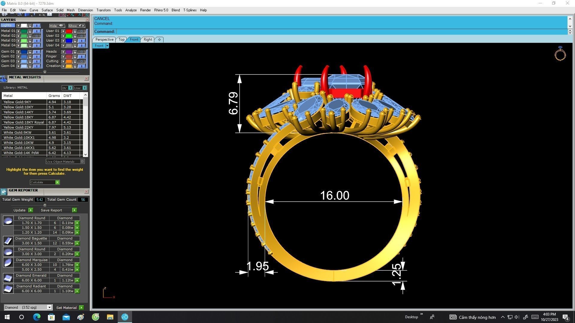This screenshot has height=323, width=575.
Task: Toggle visibility of Metal 01 layer
Action: [37, 31]
